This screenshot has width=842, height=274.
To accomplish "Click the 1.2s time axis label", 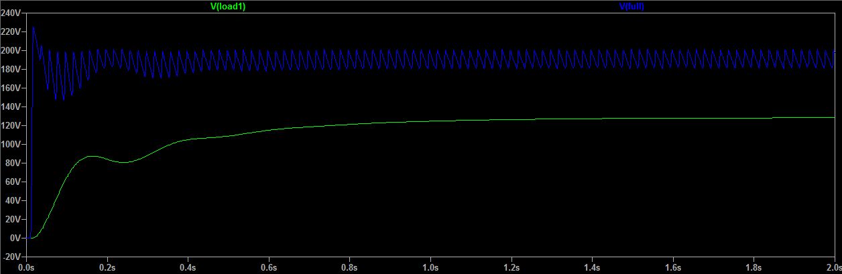I will click(x=511, y=267).
